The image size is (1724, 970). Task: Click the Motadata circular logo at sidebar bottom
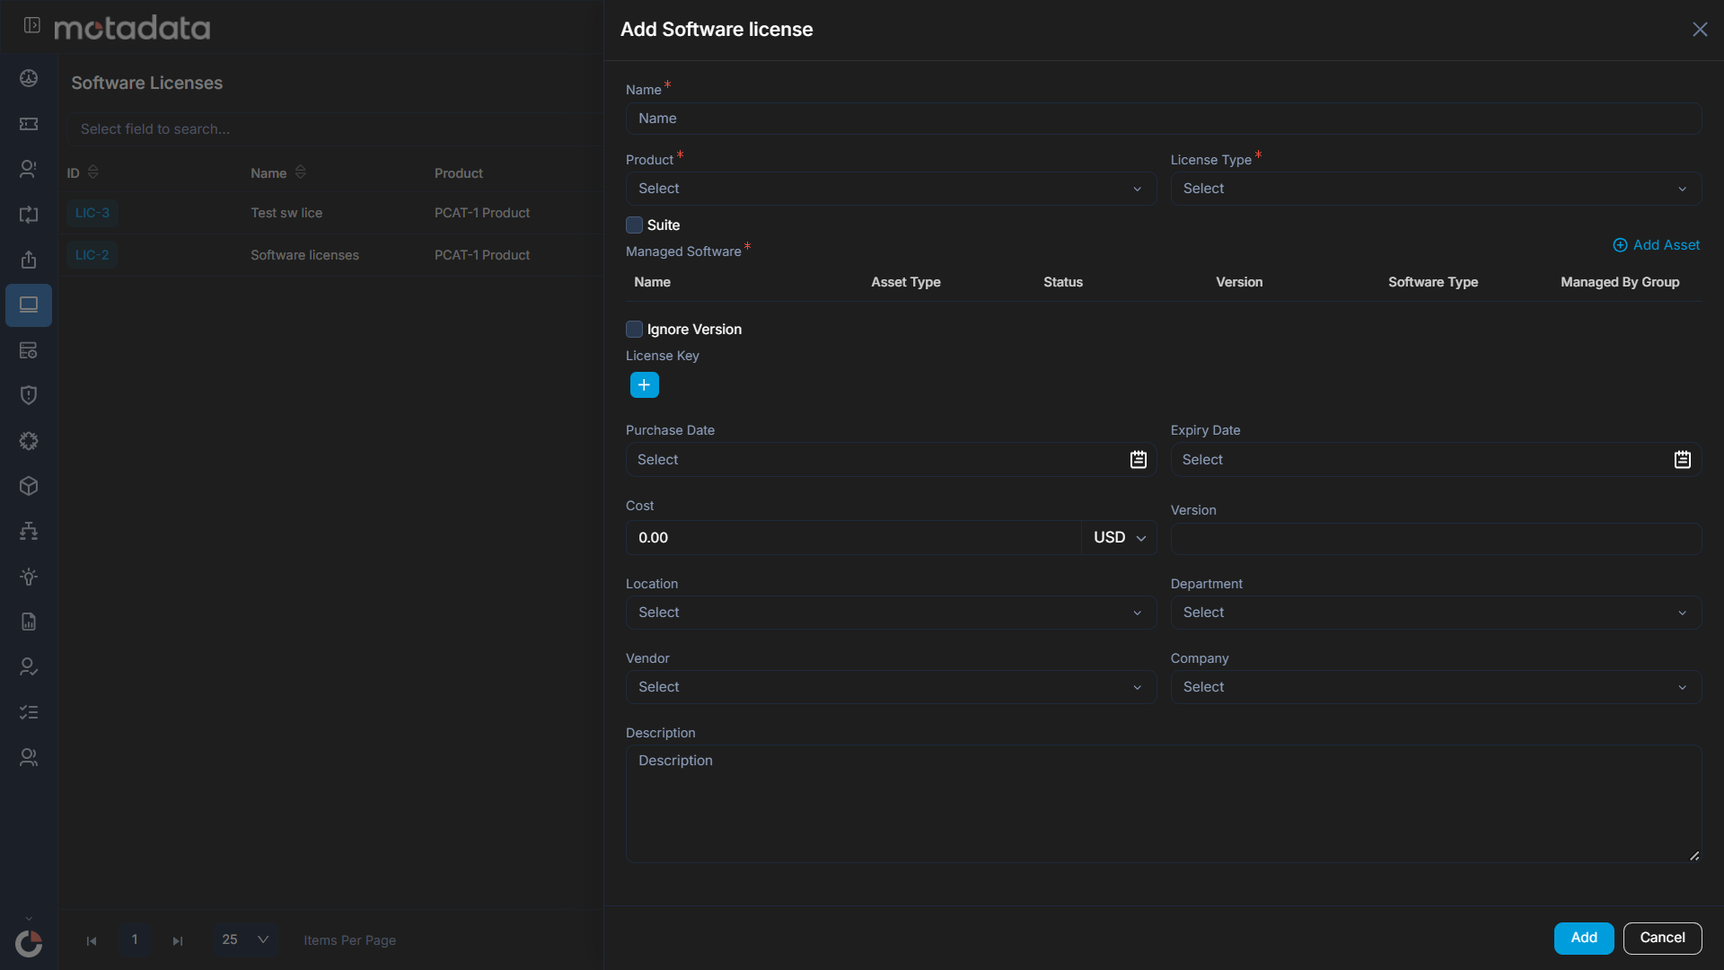[x=29, y=944]
